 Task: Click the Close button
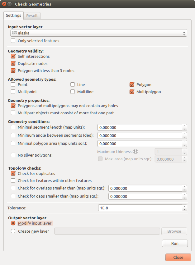coord(178,257)
